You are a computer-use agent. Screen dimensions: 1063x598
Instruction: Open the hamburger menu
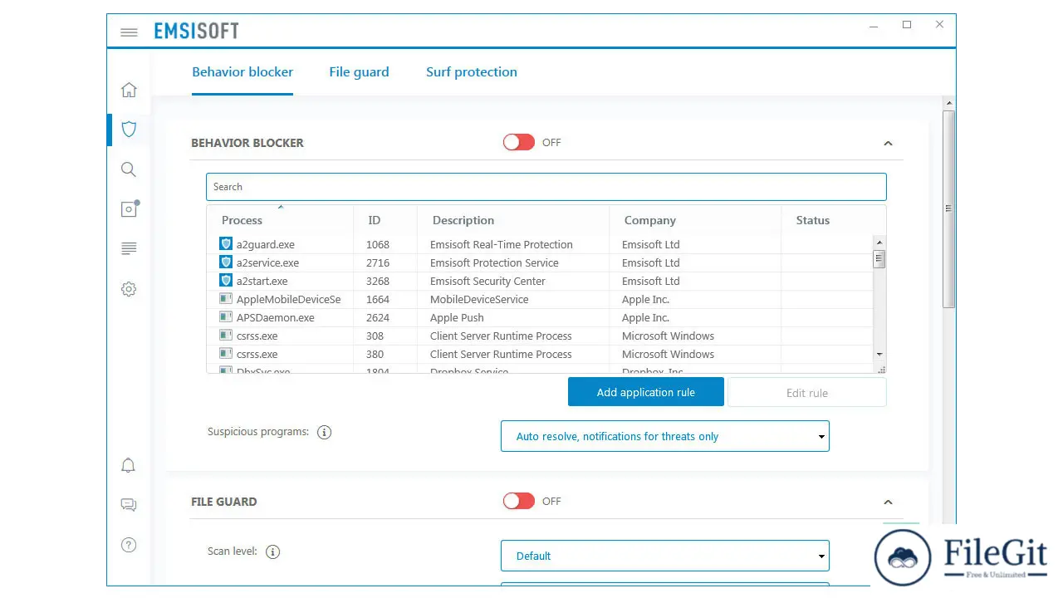click(x=129, y=32)
